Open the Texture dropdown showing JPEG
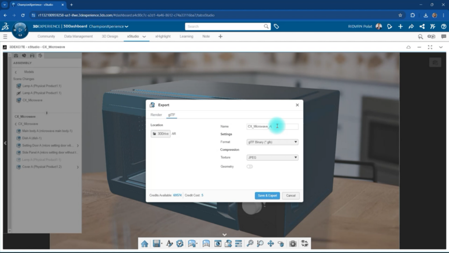The height and width of the screenshot is (253, 449). click(x=272, y=158)
